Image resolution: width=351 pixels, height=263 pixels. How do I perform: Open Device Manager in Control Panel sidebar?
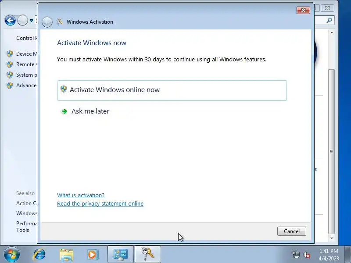[x=26, y=53]
